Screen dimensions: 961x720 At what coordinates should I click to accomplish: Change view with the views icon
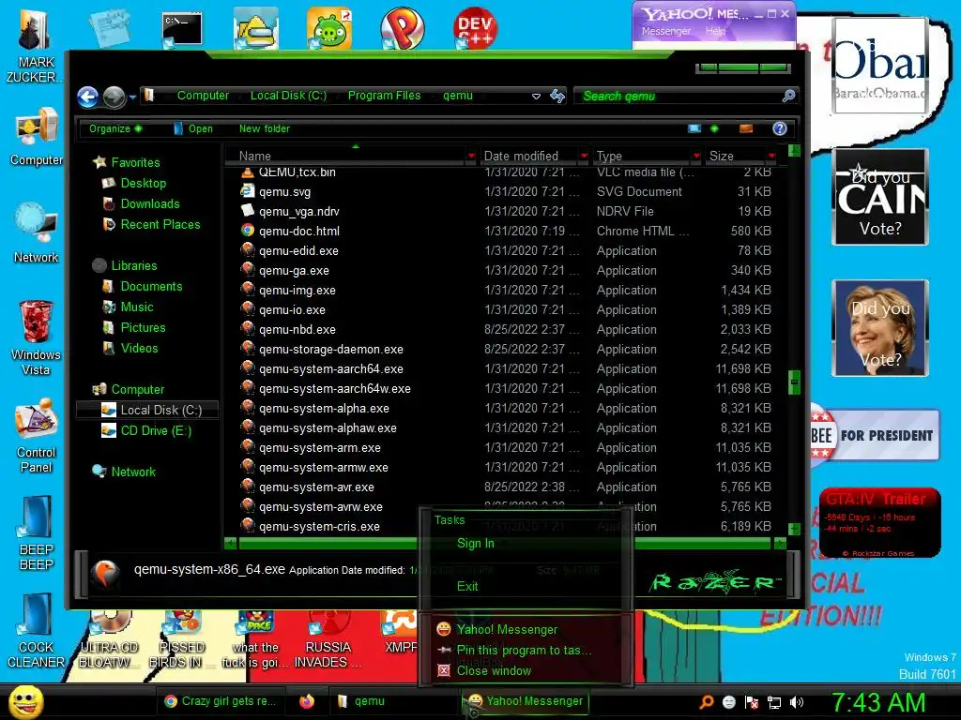694,128
